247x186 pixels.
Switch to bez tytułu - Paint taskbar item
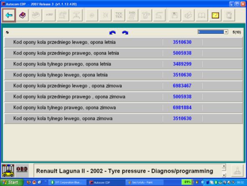[x=145, y=183]
